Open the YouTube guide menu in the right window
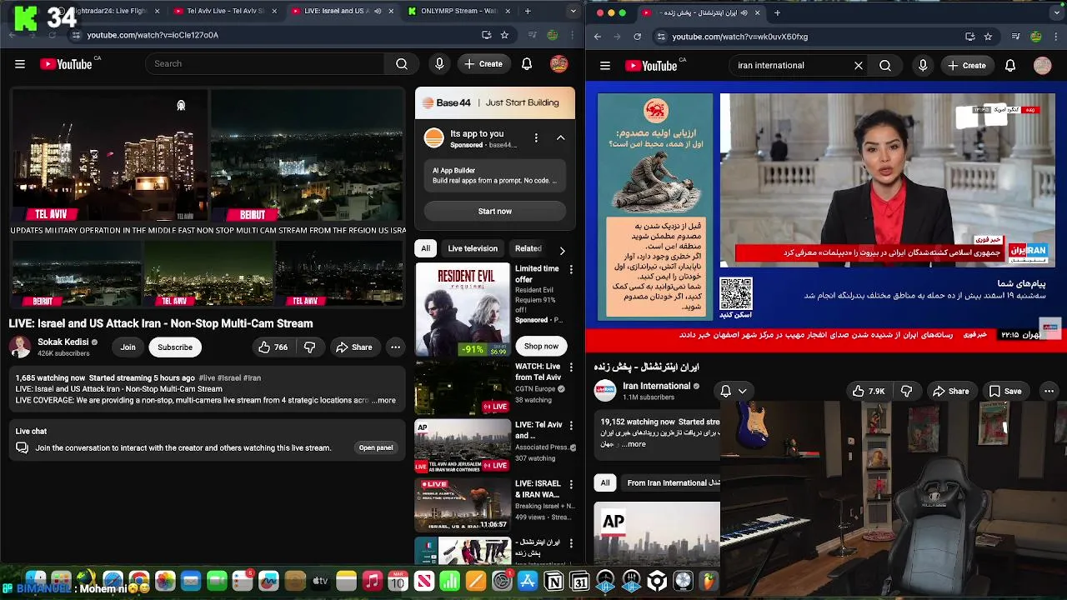 coord(605,66)
